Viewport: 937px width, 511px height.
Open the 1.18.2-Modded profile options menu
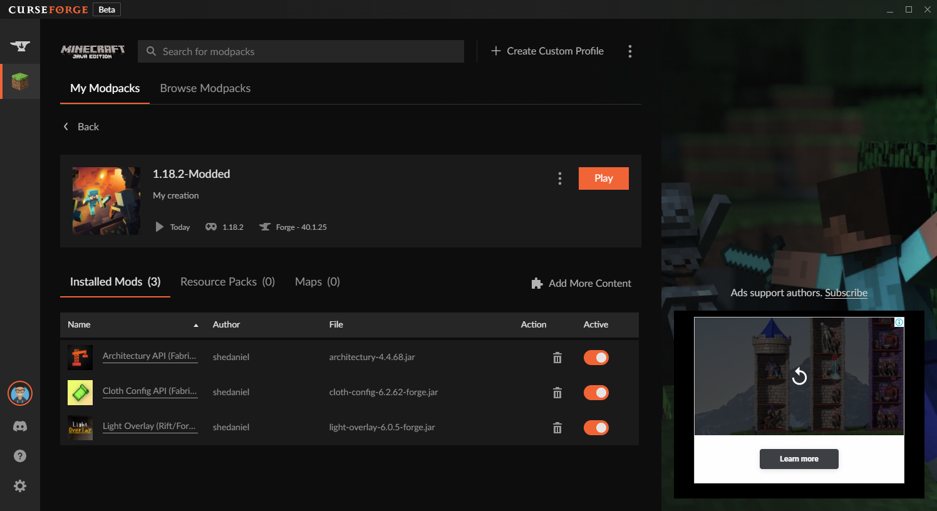click(559, 178)
